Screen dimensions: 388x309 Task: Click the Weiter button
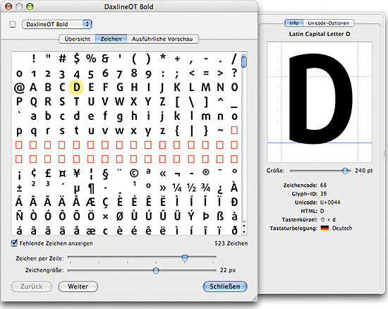coord(78,286)
